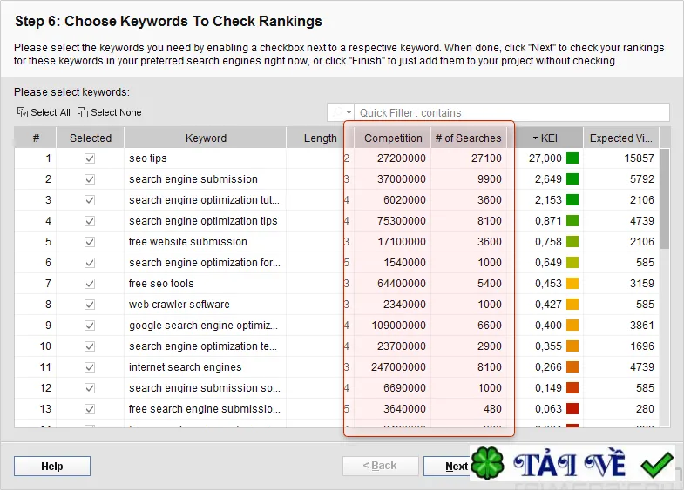
Task: Click the Quick Filter magnifier icon
Action: (337, 113)
